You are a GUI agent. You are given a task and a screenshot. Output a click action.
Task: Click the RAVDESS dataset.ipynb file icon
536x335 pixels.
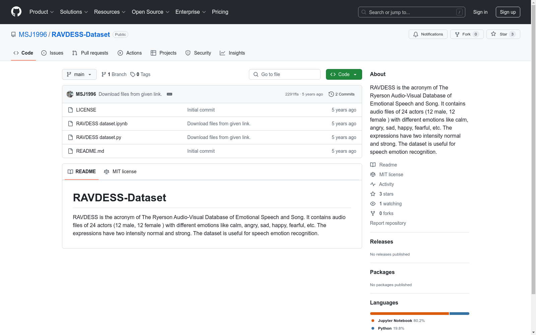(70, 124)
